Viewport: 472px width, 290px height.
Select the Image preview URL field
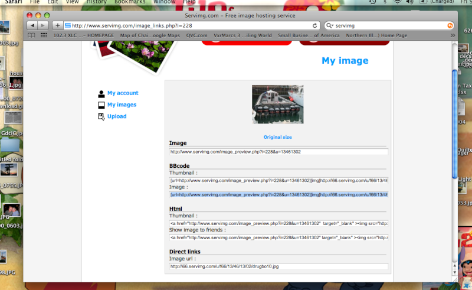coord(278,152)
